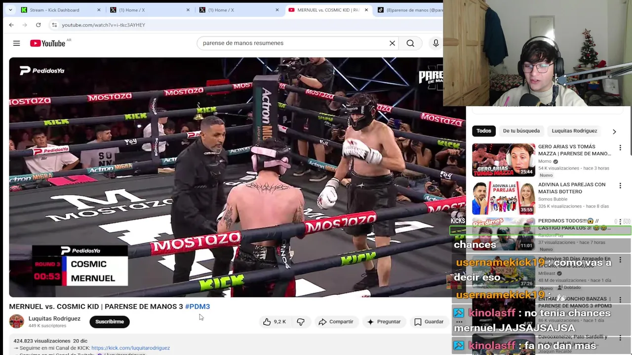Open the Somos Bubble channel name
The image size is (632, 355).
pyautogui.click(x=553, y=199)
